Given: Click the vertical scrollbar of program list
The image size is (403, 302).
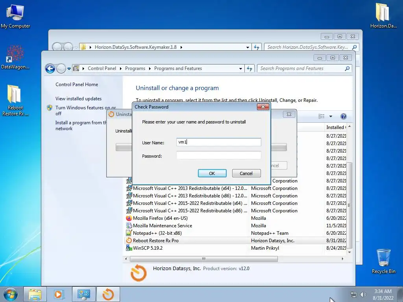Looking at the screenshot, I should pyautogui.click(x=349, y=205).
